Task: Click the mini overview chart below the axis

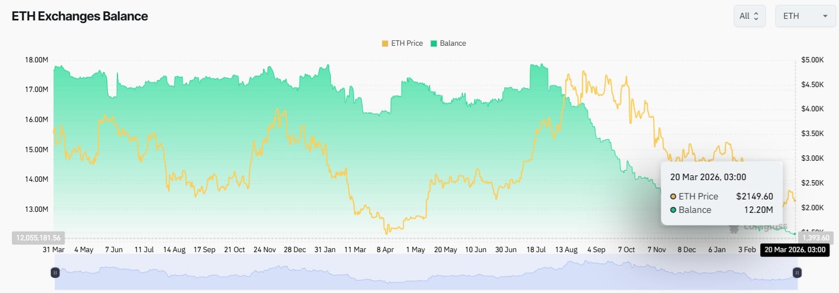Action: point(426,273)
